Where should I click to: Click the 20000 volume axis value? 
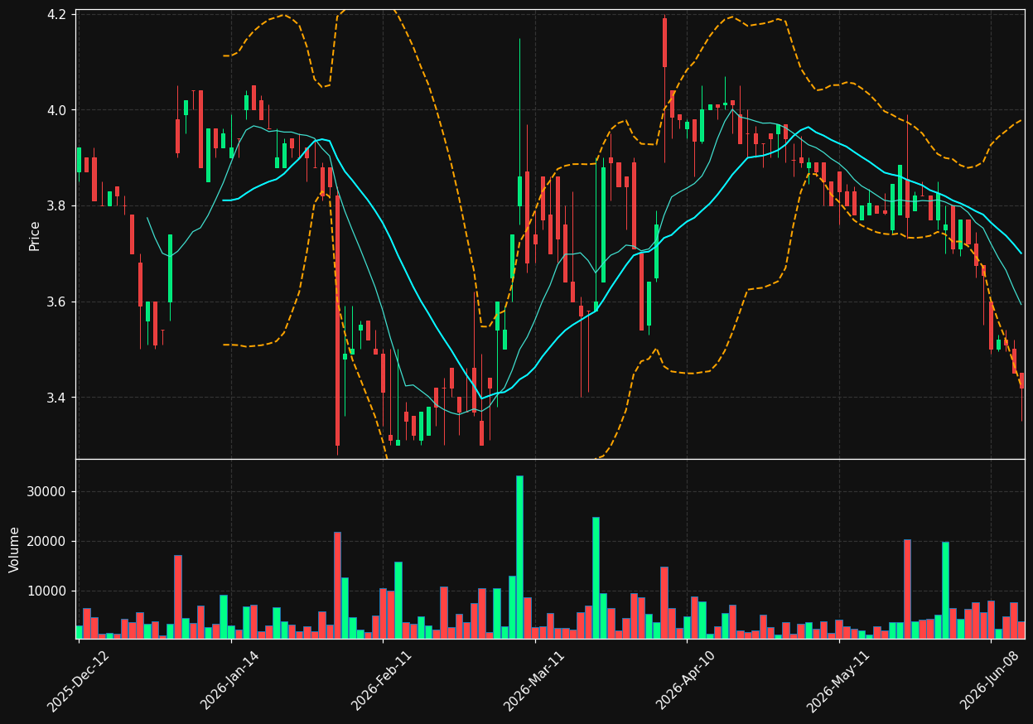click(47, 542)
